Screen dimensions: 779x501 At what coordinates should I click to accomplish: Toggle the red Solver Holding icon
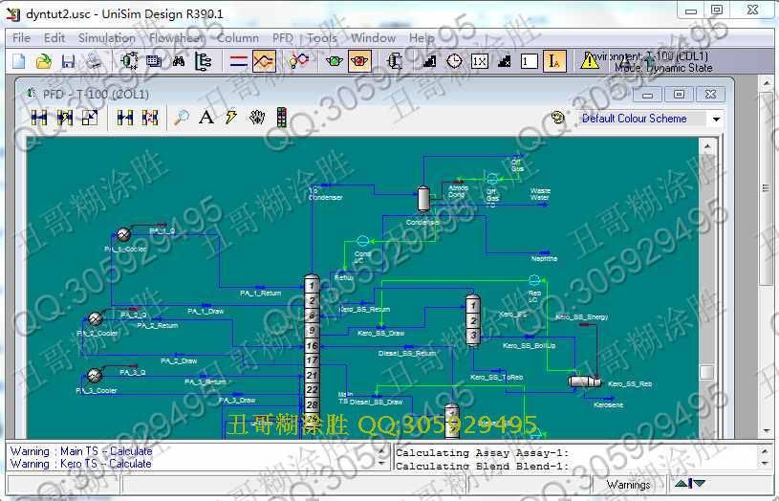359,61
